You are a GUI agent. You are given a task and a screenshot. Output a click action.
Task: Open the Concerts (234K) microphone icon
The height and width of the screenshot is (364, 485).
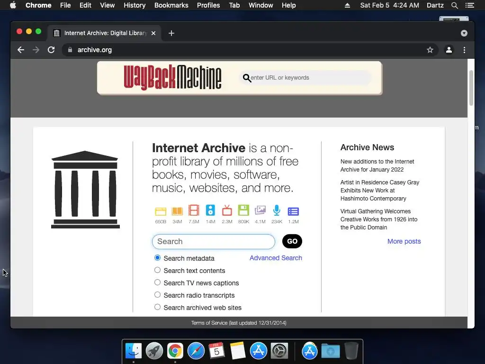[277, 210]
